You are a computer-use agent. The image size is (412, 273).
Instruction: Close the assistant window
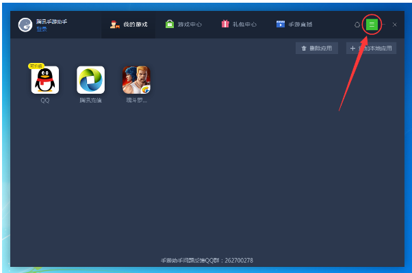[x=395, y=25]
